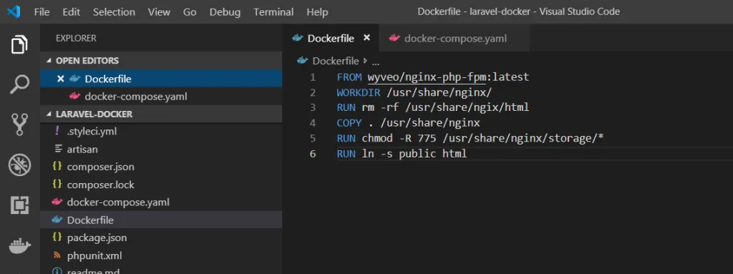Open package.json file
Screen dimensions: 733x274
(x=161, y=237)
